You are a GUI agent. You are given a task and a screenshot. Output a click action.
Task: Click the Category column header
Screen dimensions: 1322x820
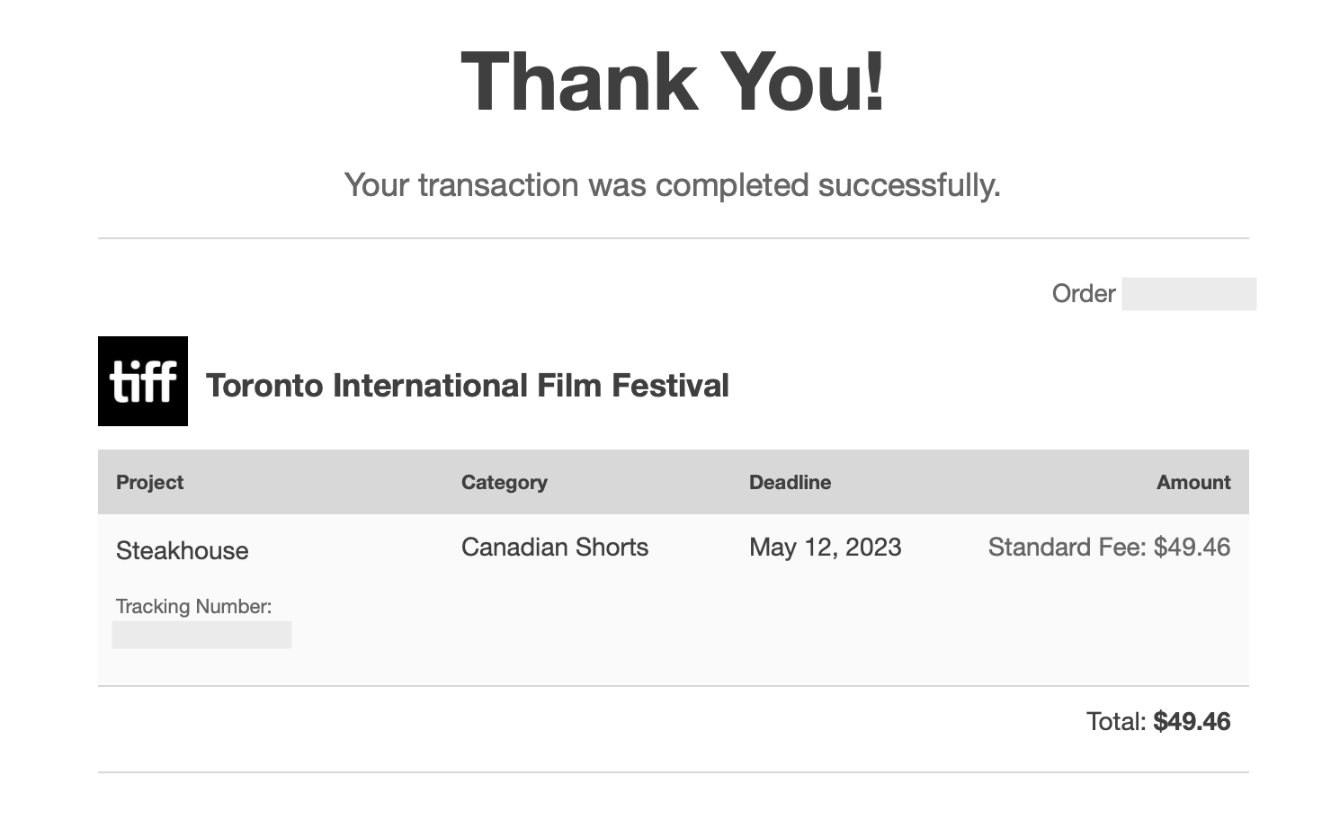pos(505,482)
